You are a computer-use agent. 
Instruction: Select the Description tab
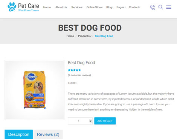(19, 134)
